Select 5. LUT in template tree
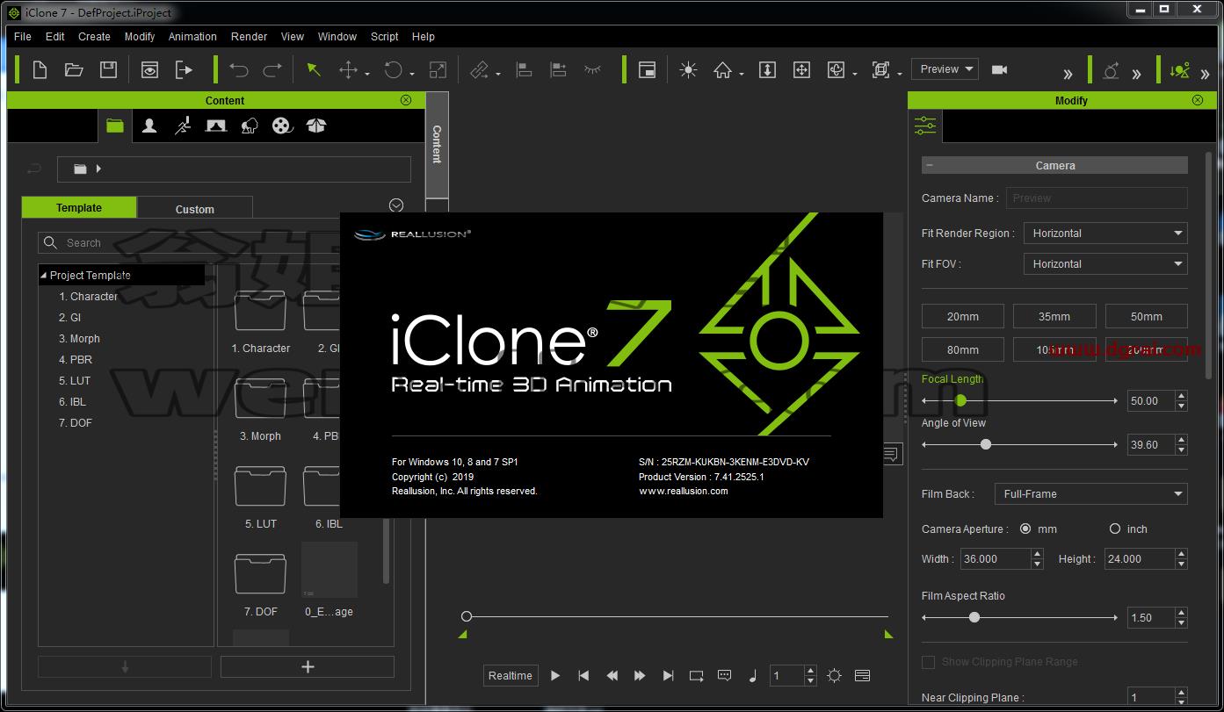 click(75, 381)
